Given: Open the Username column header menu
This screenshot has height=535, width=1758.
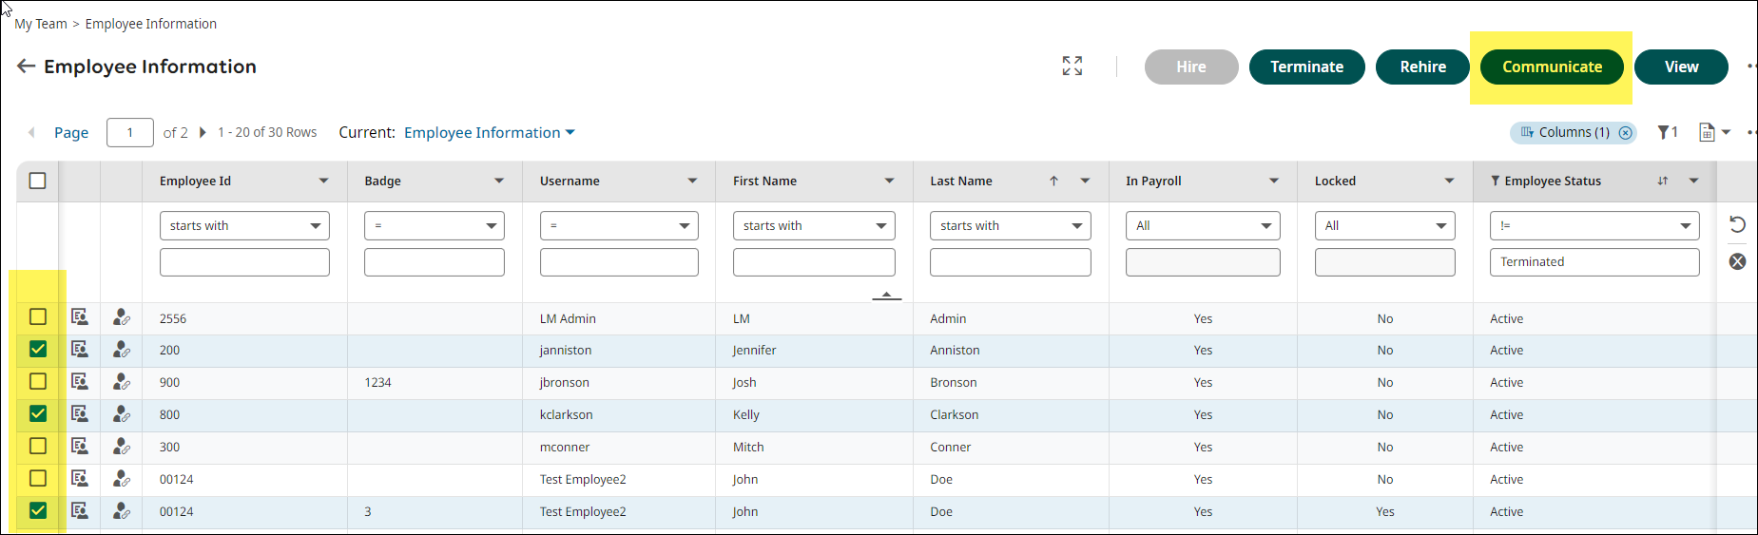Looking at the screenshot, I should point(692,181).
